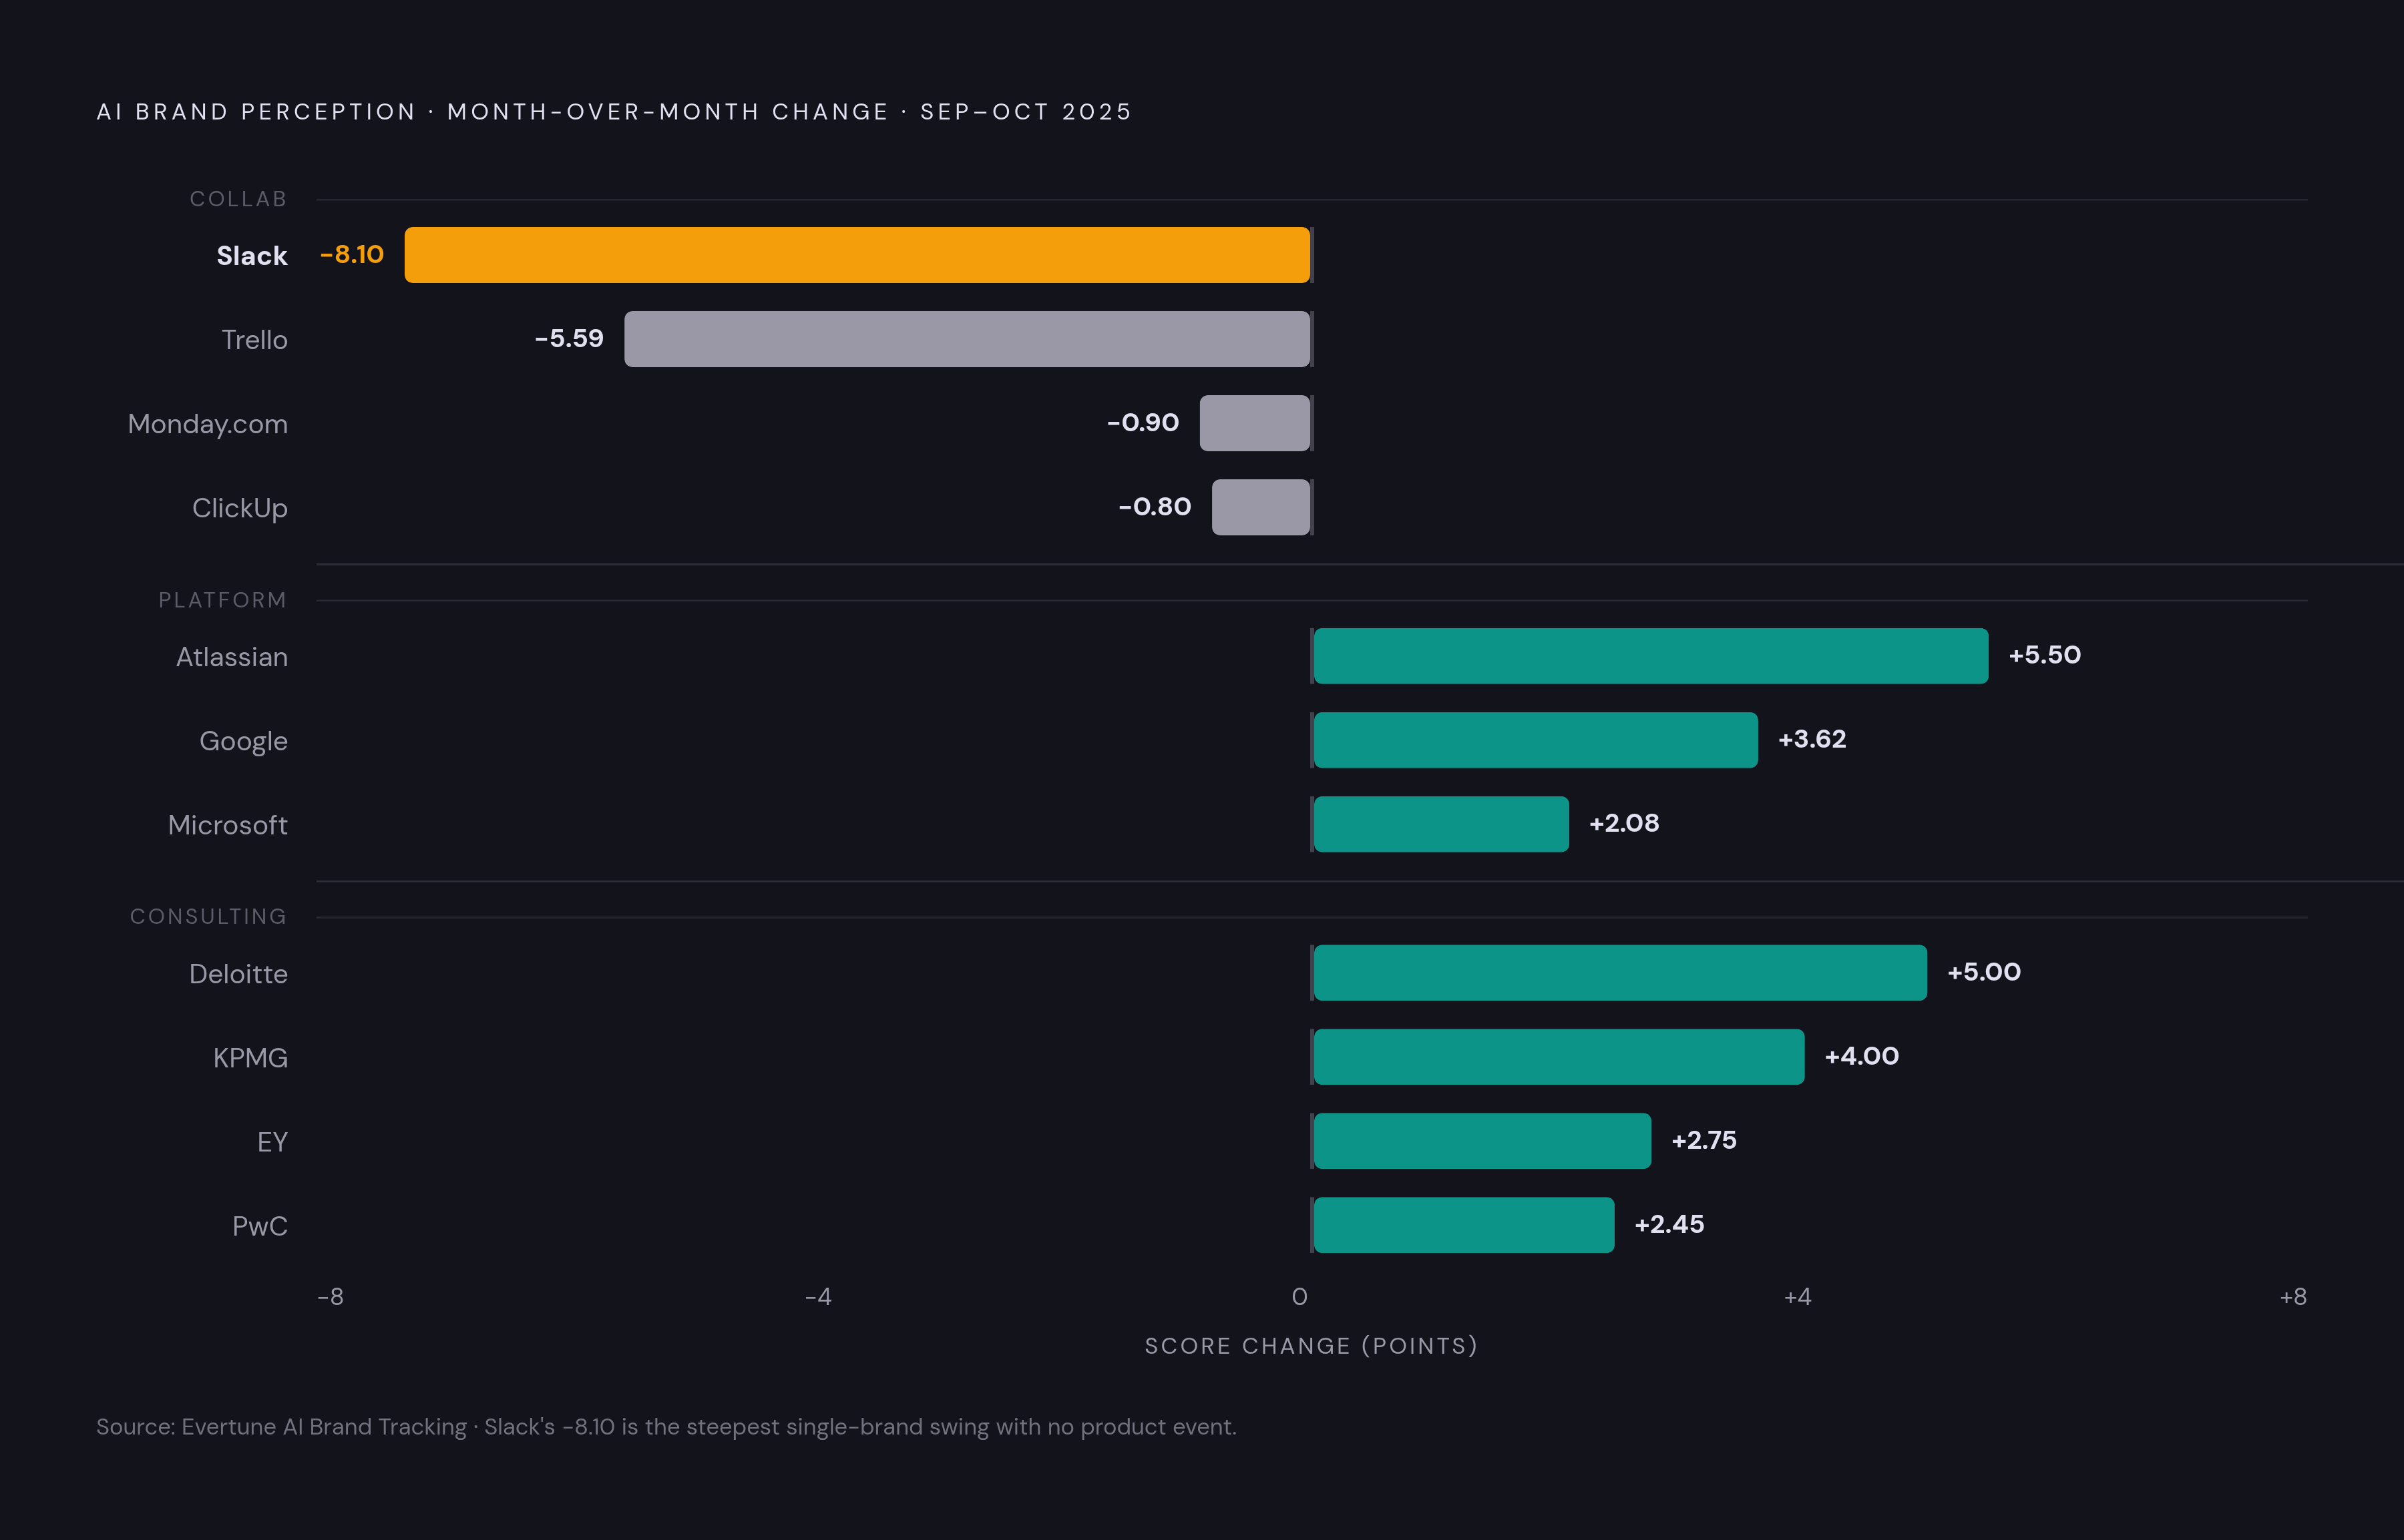Click the "-8" axis tick label
Viewport: 2404px width, 1540px height.
(x=330, y=1297)
